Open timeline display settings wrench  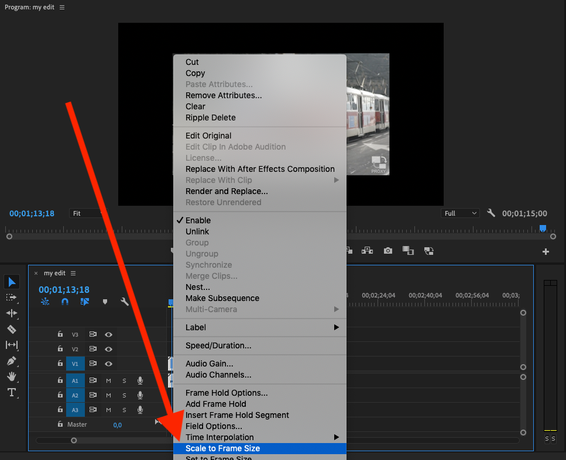pos(125,302)
